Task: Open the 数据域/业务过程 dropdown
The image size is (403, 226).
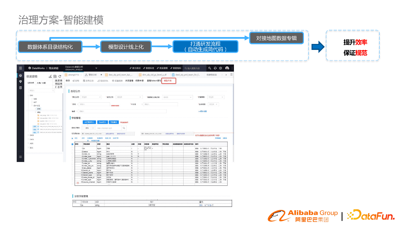Action: (178, 97)
